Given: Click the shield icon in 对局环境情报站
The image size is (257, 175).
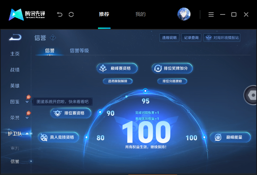Looking at the screenshot, I should (209, 38).
